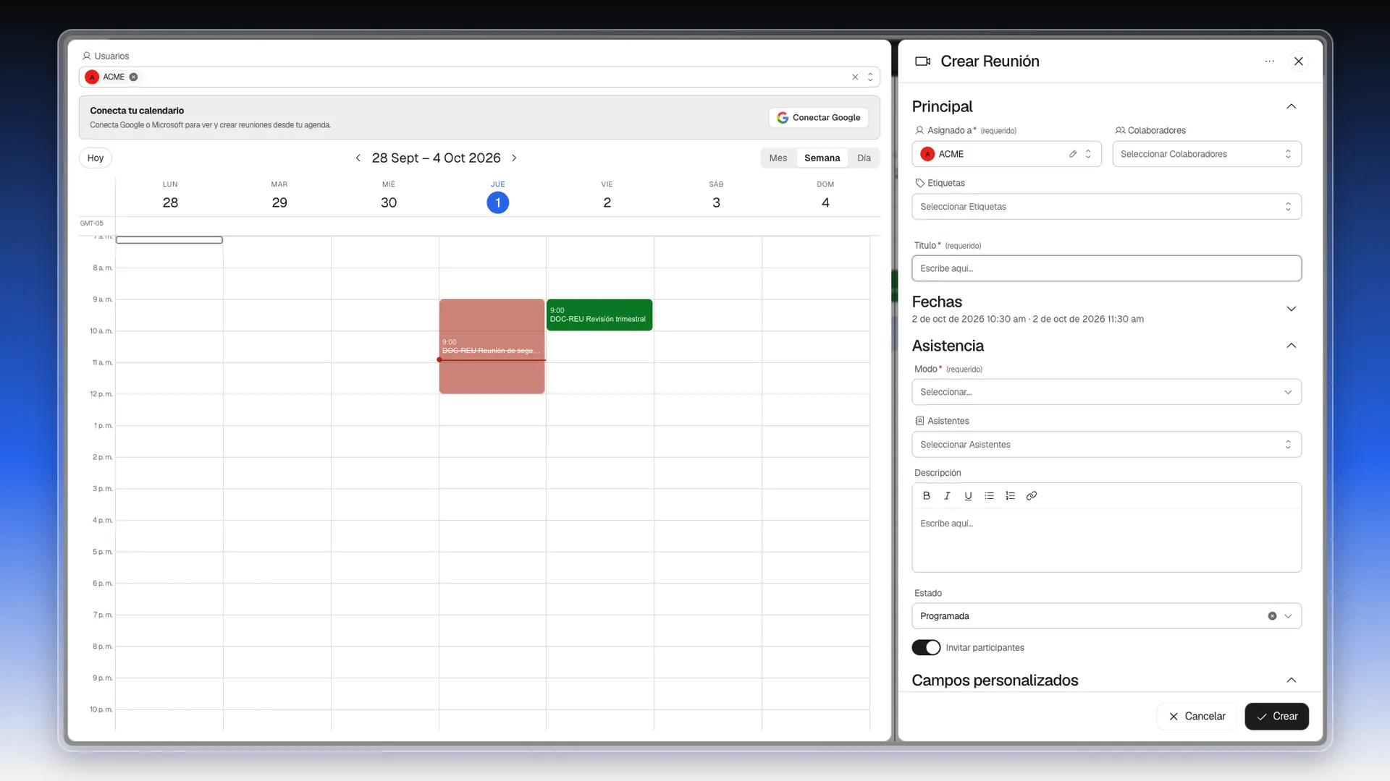
Task: Open the Asignado a ACME selector
Action: pyautogui.click(x=1006, y=154)
